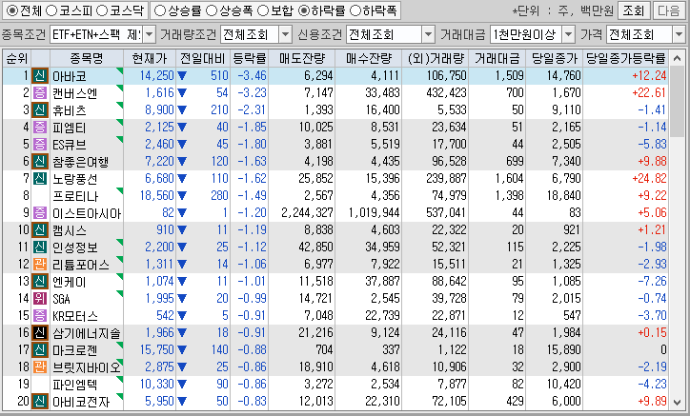Click the down arrow beside 파인엠텍 price
This screenshot has width=690, height=416.
[182, 385]
